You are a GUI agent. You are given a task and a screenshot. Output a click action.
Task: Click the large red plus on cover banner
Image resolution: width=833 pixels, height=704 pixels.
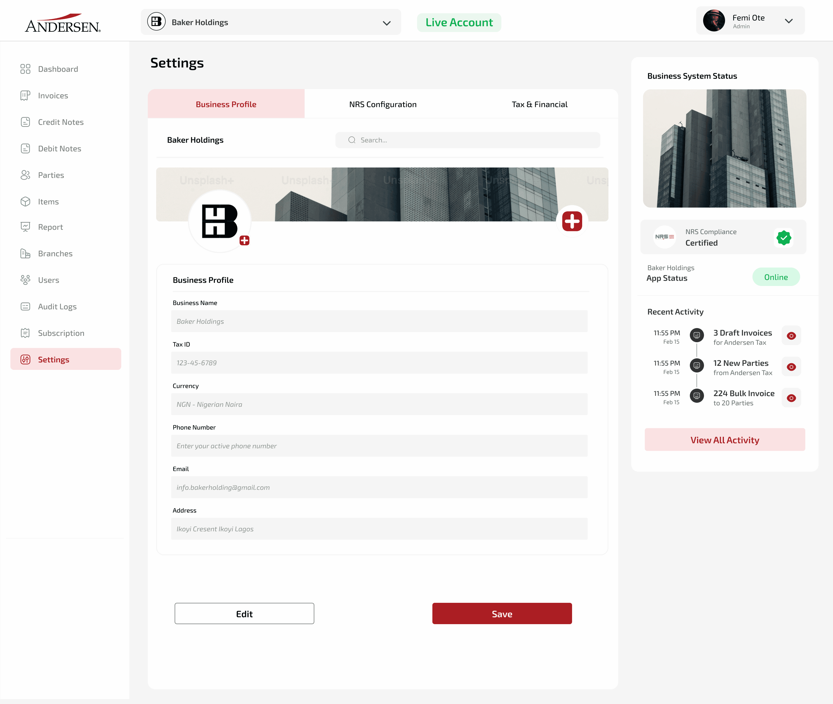(x=572, y=221)
